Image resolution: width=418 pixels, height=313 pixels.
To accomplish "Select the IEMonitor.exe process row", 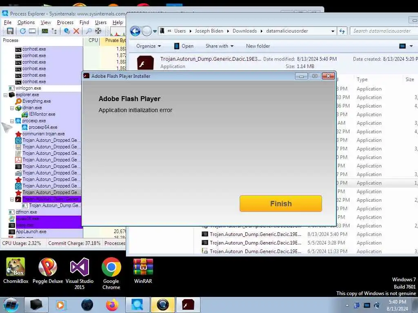I will pos(42,114).
